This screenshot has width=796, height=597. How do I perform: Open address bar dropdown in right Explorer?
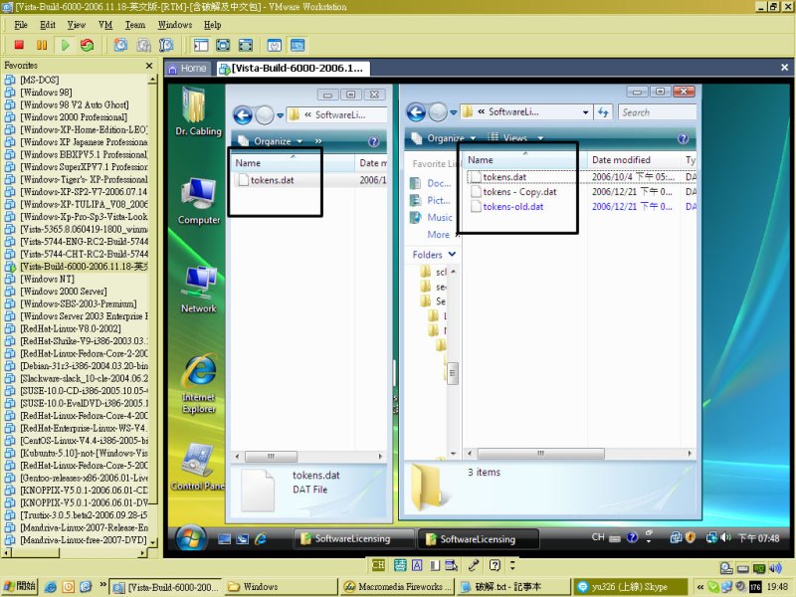585,112
